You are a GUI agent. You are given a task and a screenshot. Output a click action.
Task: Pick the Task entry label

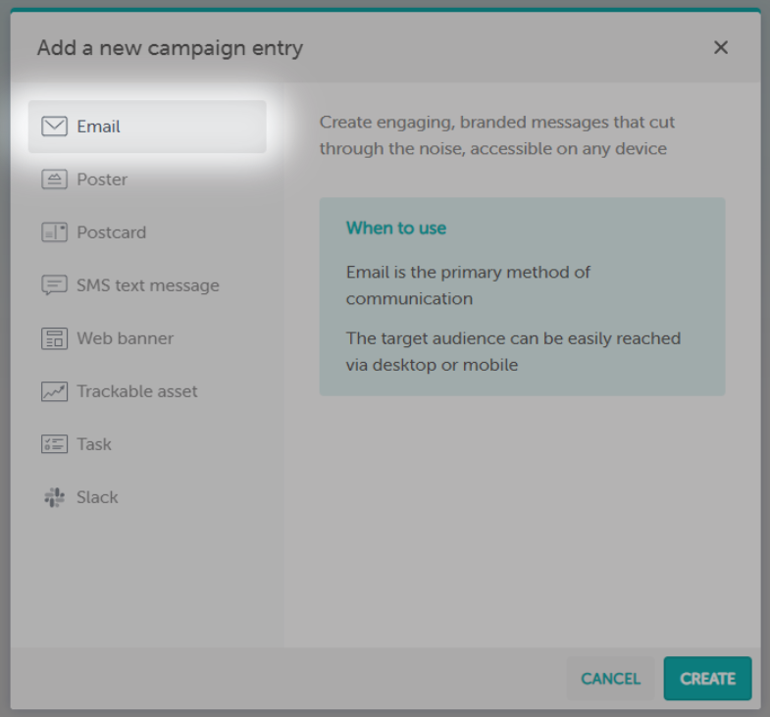click(94, 444)
